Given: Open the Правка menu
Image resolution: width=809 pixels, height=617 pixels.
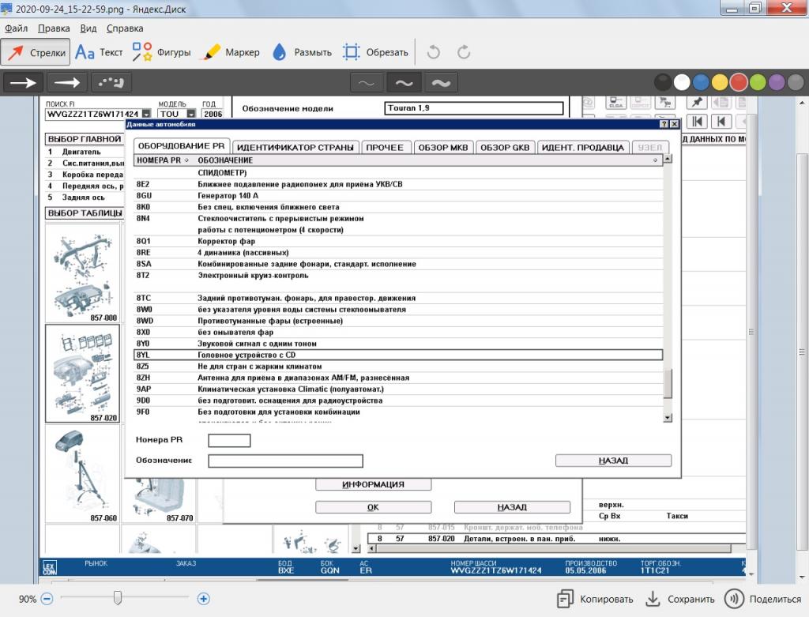Looking at the screenshot, I should coord(54,28).
